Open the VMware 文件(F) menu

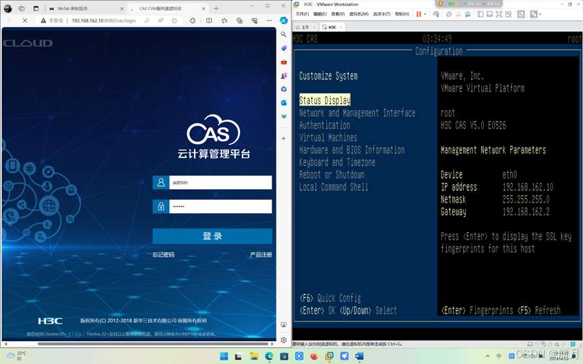[302, 14]
